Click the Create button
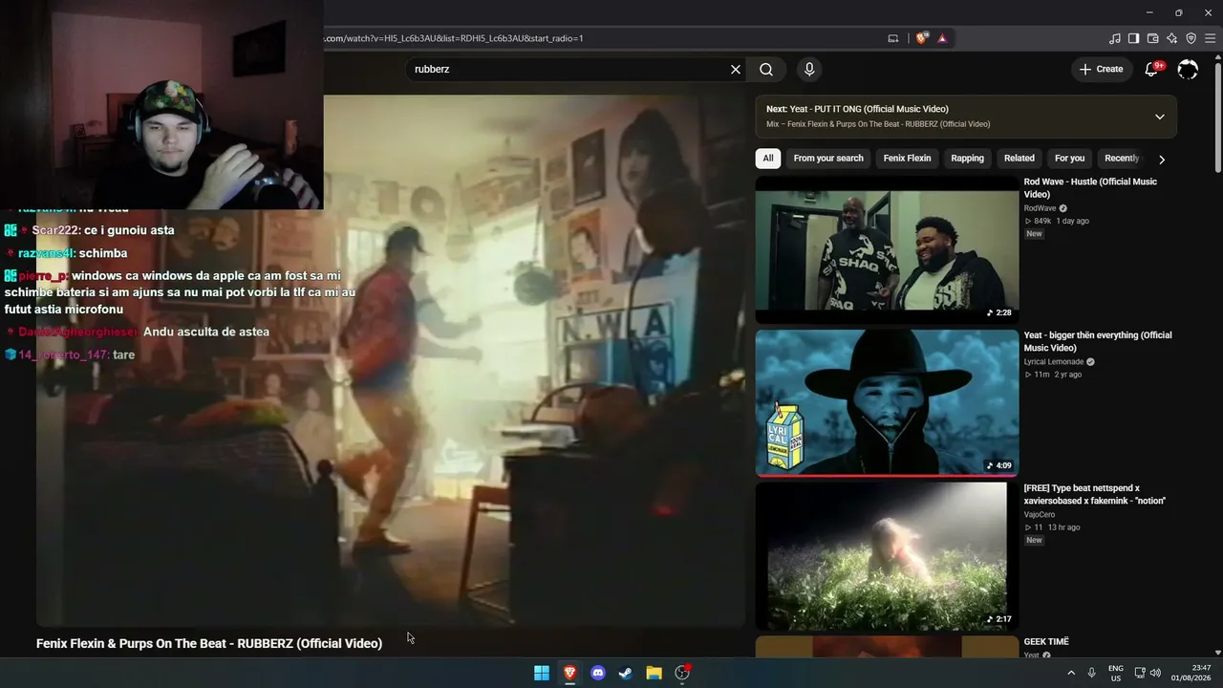 pyautogui.click(x=1101, y=69)
